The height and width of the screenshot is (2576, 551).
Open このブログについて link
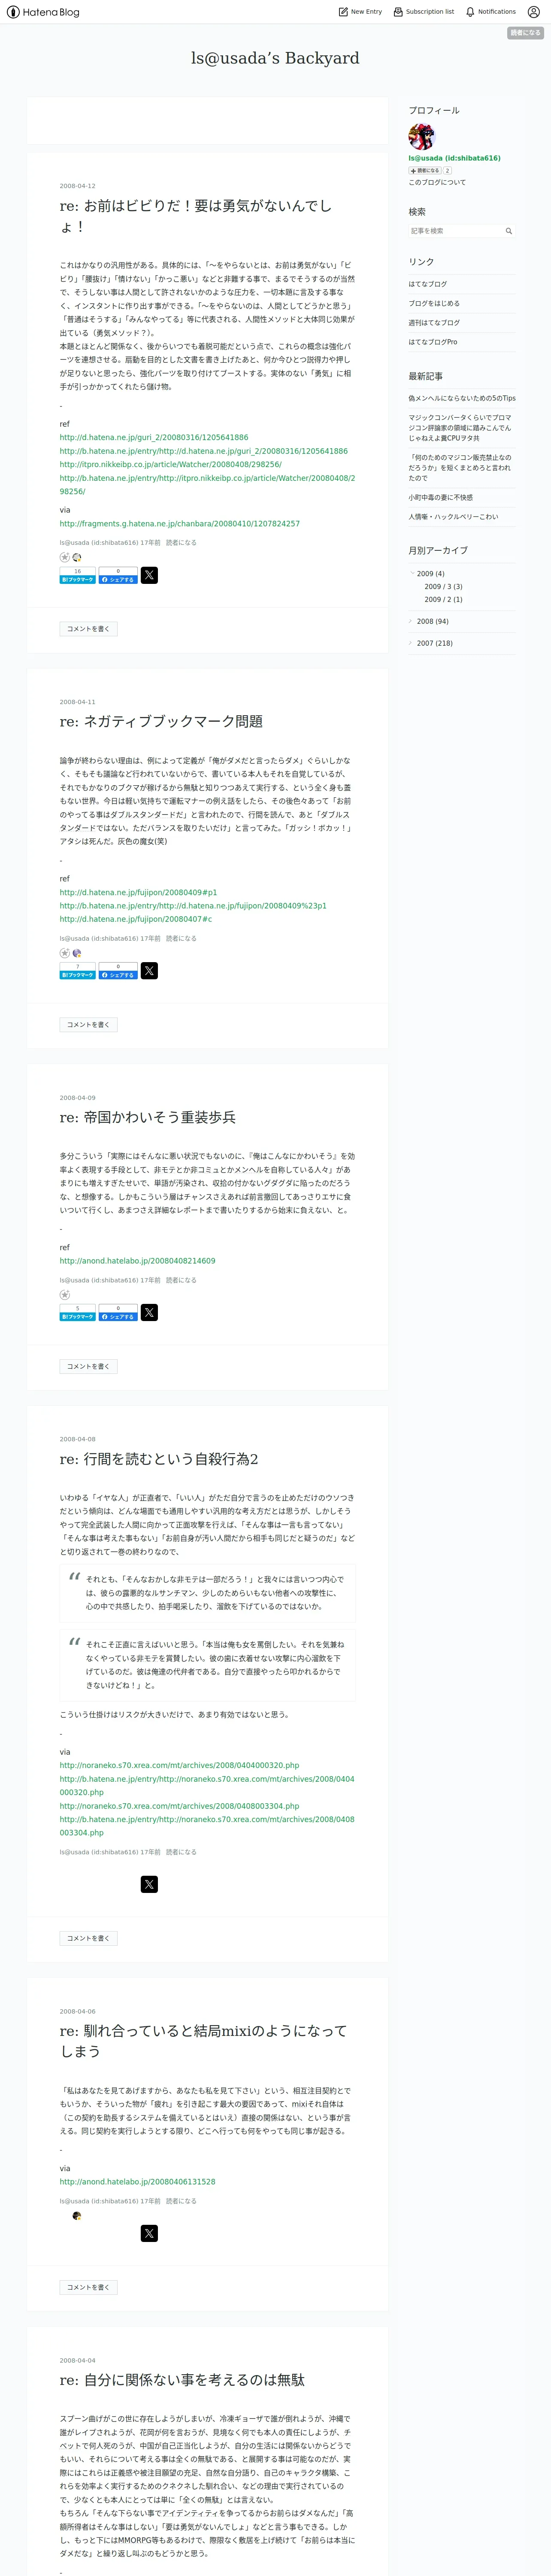[437, 182]
